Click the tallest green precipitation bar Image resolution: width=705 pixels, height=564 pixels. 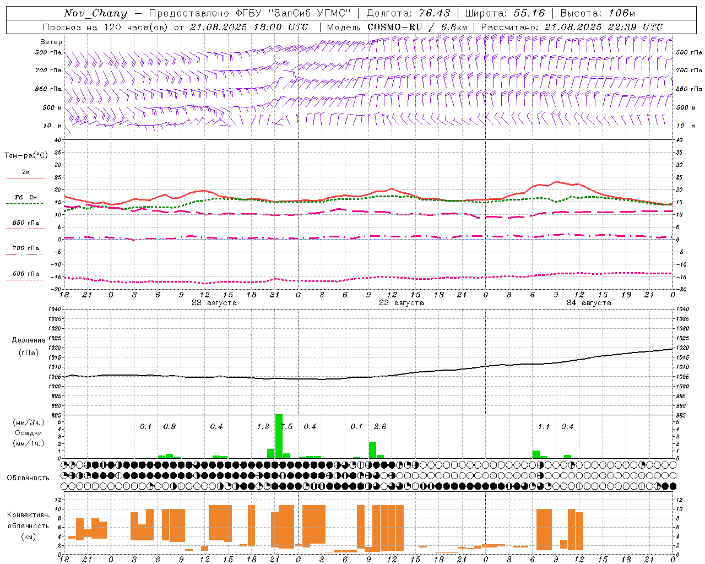click(x=279, y=436)
